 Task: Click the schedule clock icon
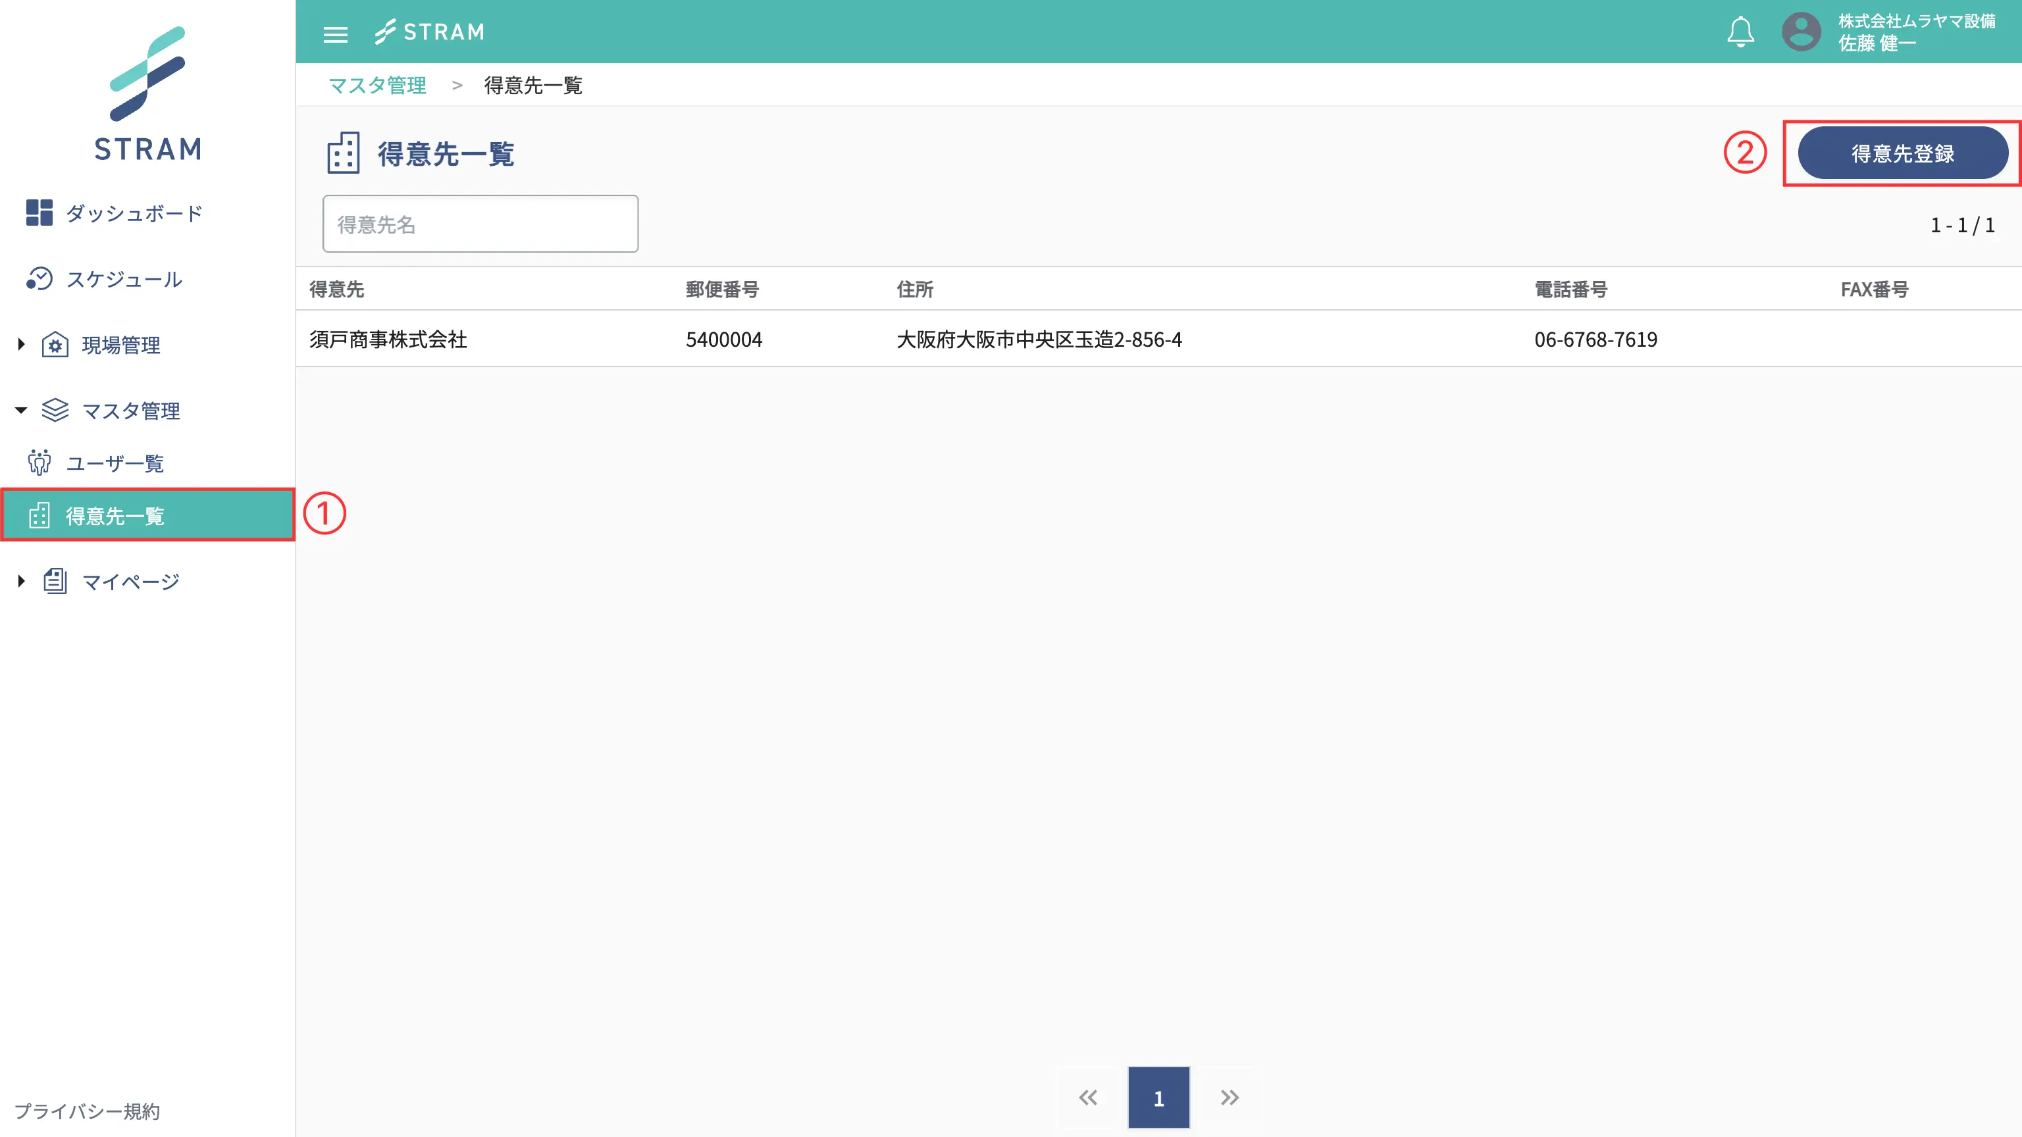coord(38,278)
